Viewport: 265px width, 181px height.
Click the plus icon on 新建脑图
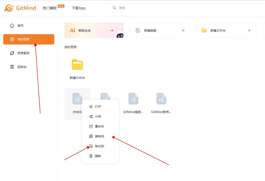183,30
